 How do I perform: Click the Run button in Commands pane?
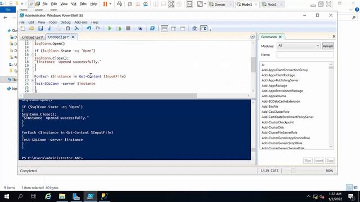[308, 161]
